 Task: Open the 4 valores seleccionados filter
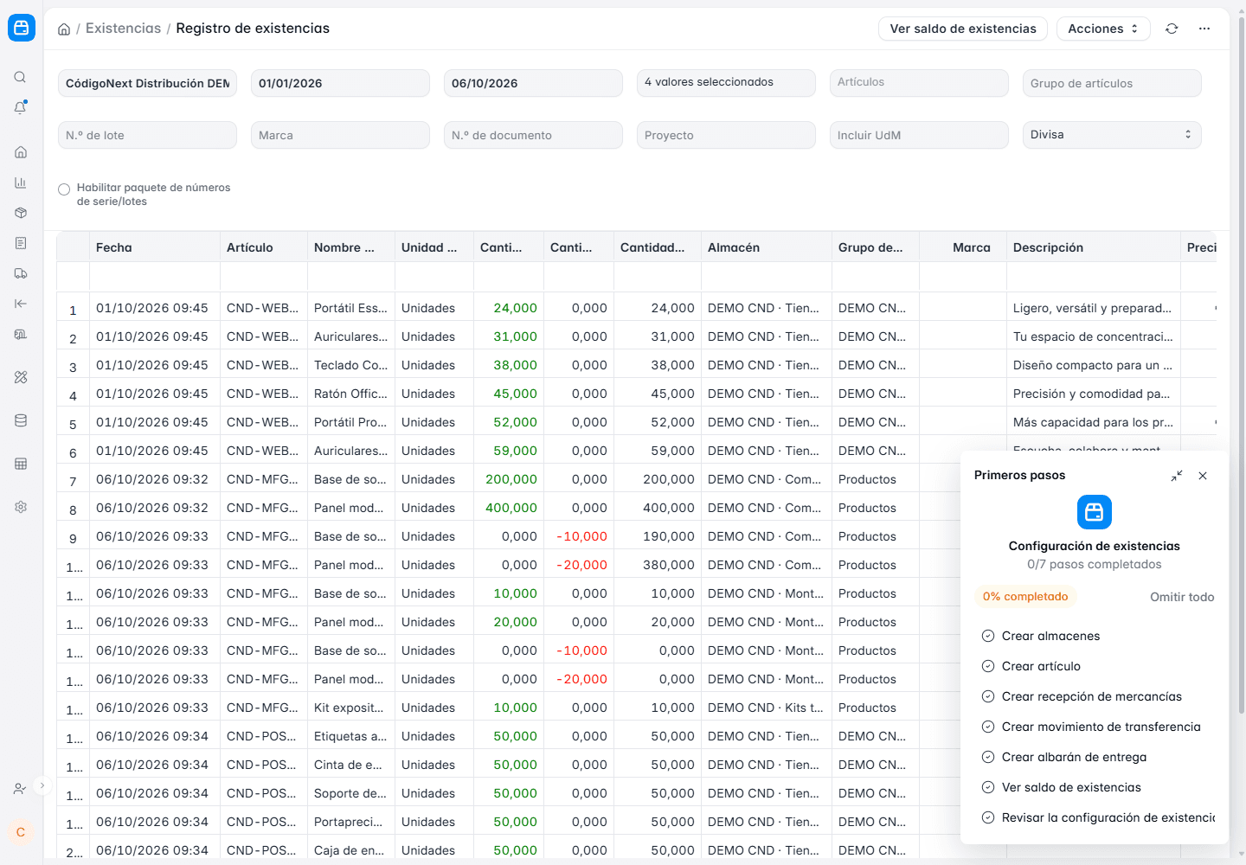click(x=726, y=83)
